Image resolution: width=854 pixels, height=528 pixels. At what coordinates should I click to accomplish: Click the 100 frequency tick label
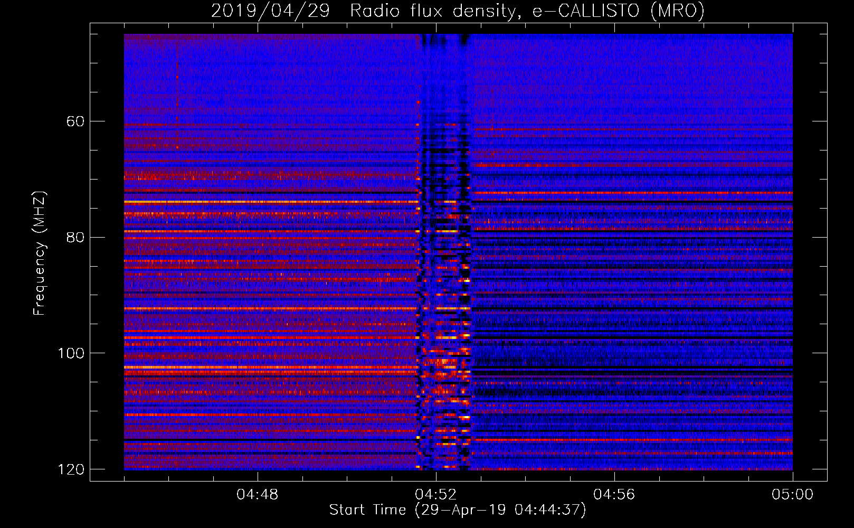[70, 353]
